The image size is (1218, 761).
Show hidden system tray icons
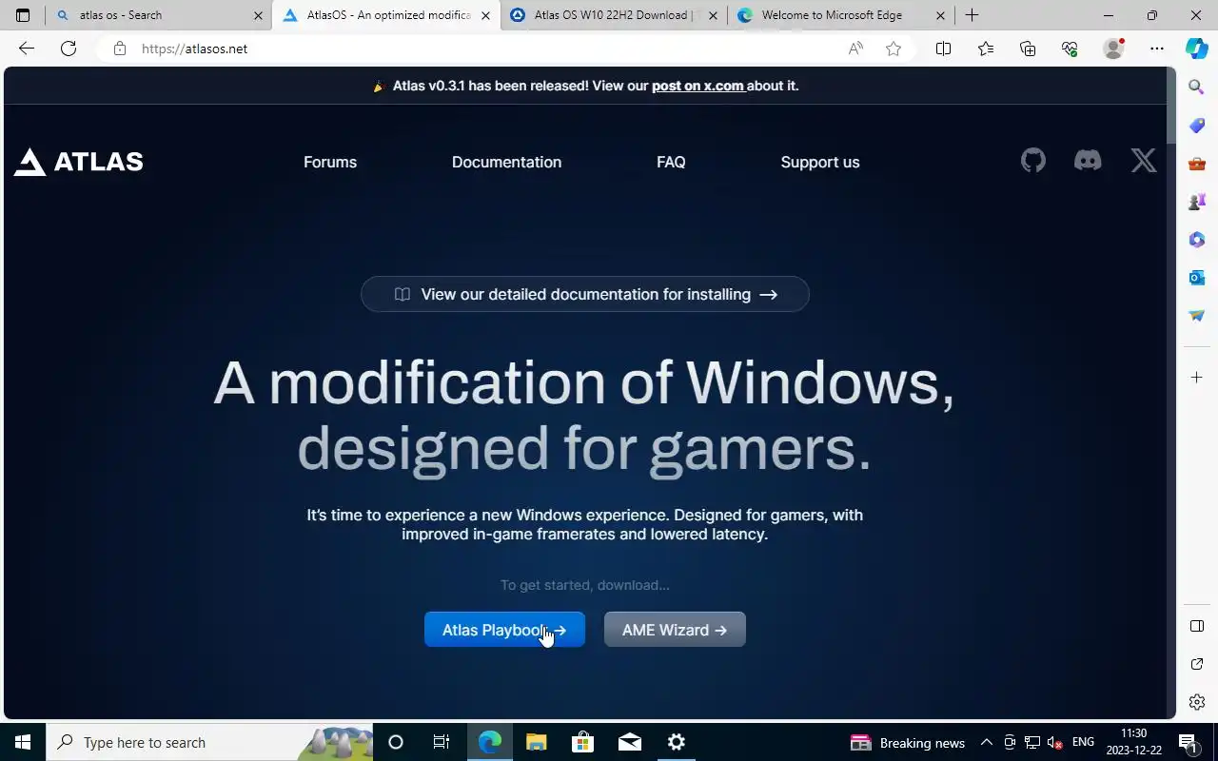[987, 742]
